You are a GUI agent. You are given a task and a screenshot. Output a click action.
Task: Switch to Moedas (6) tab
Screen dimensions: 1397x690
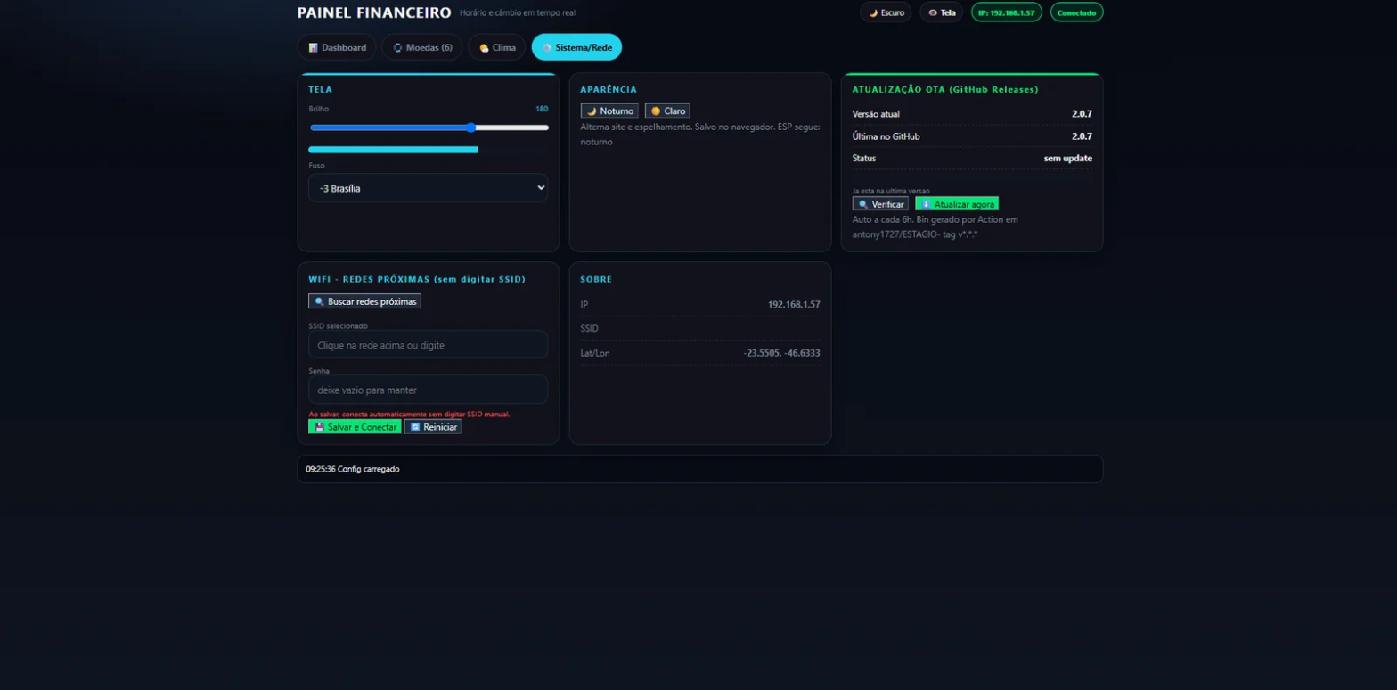pos(422,47)
